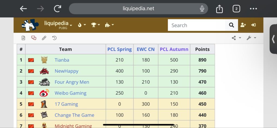Click the log in icon
The height and width of the screenshot is (128, 277).
click(x=253, y=25)
